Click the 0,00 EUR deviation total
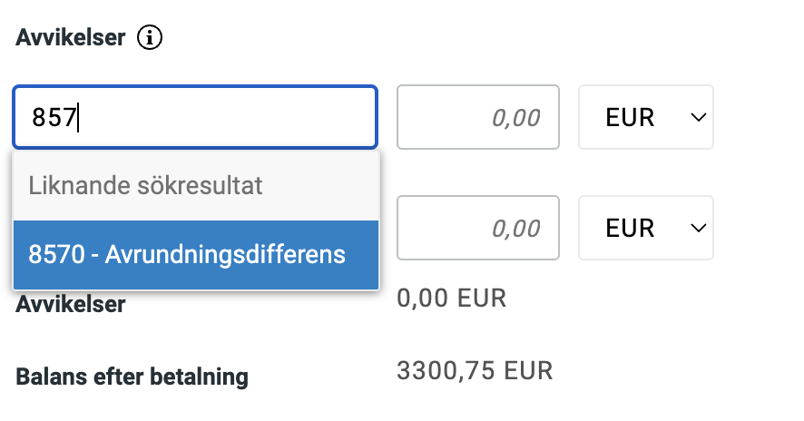 451,298
